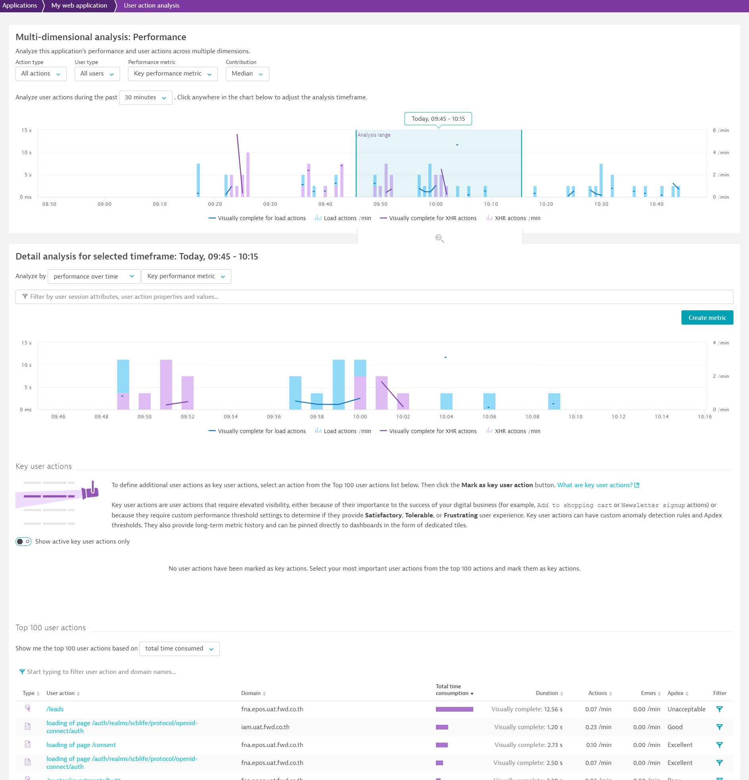749x780 pixels.
Task: Expand the 30 minutes timeframe dropdown
Action: [x=145, y=97]
